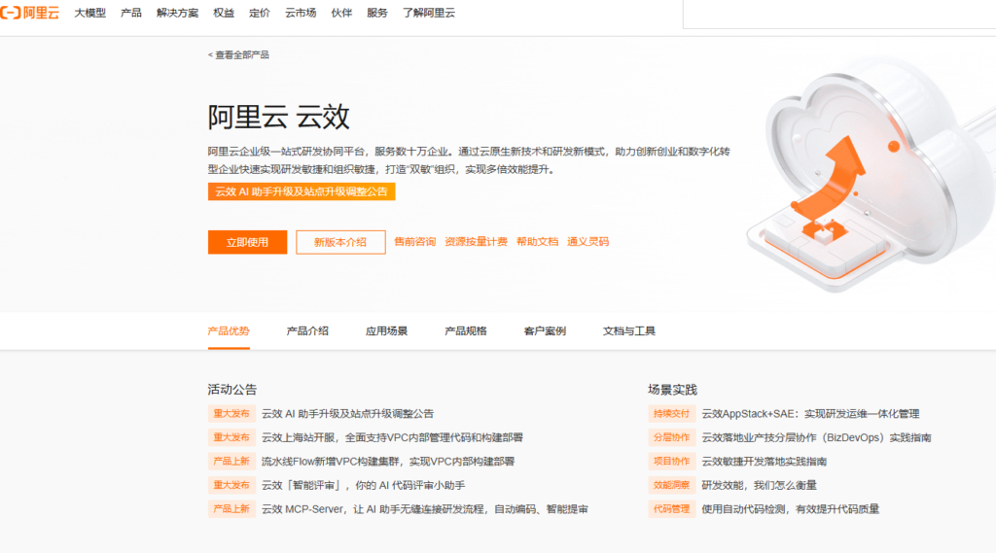This screenshot has width=996, height=553.
Task: Click the 代码管理 tag
Action: coord(671,508)
